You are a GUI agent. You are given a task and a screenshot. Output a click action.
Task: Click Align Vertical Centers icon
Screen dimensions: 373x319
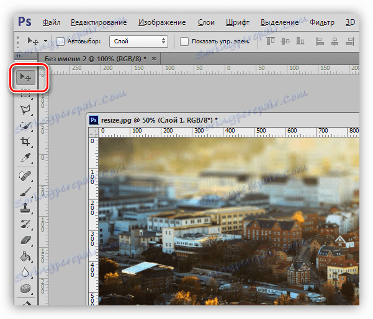coord(285,42)
